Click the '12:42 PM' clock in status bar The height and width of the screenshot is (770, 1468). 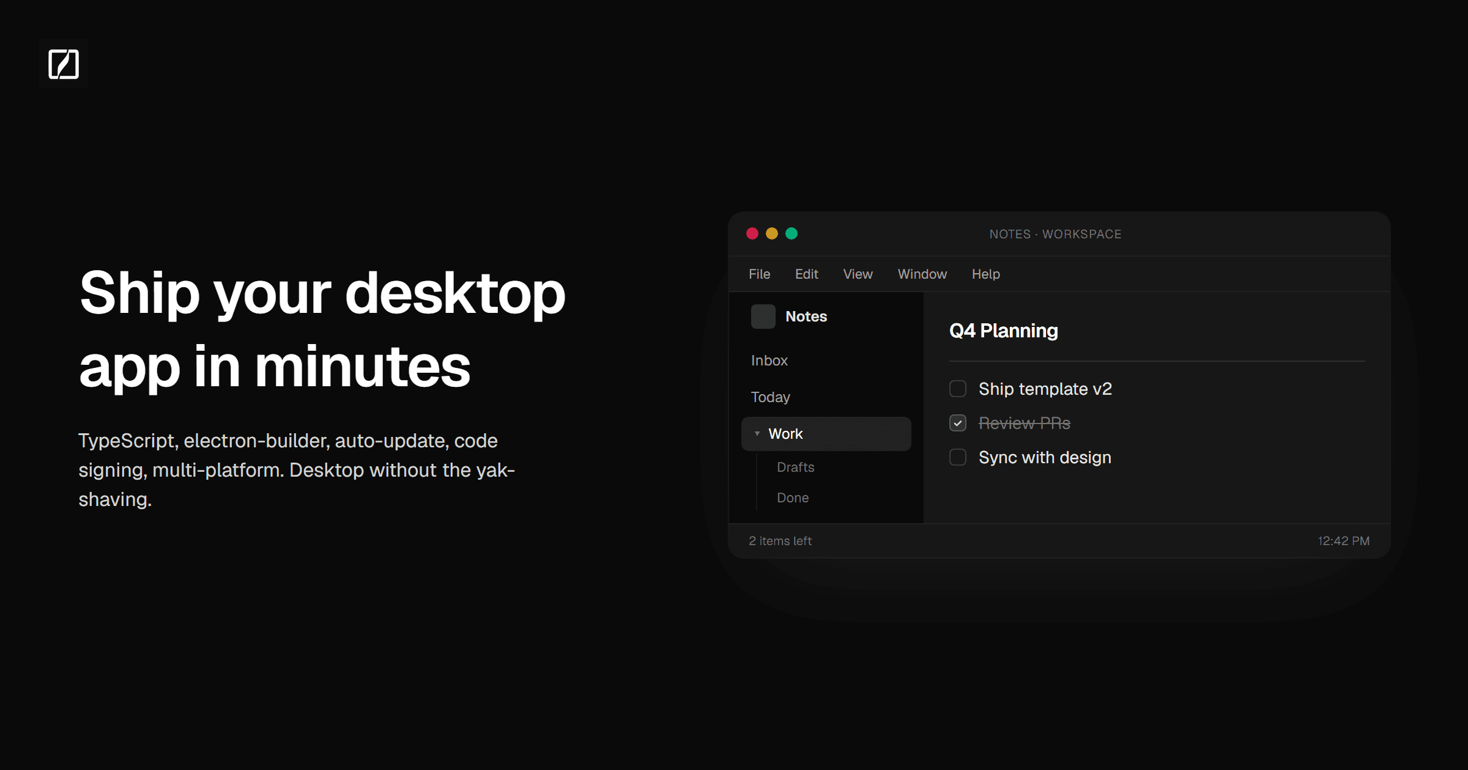(x=1344, y=541)
